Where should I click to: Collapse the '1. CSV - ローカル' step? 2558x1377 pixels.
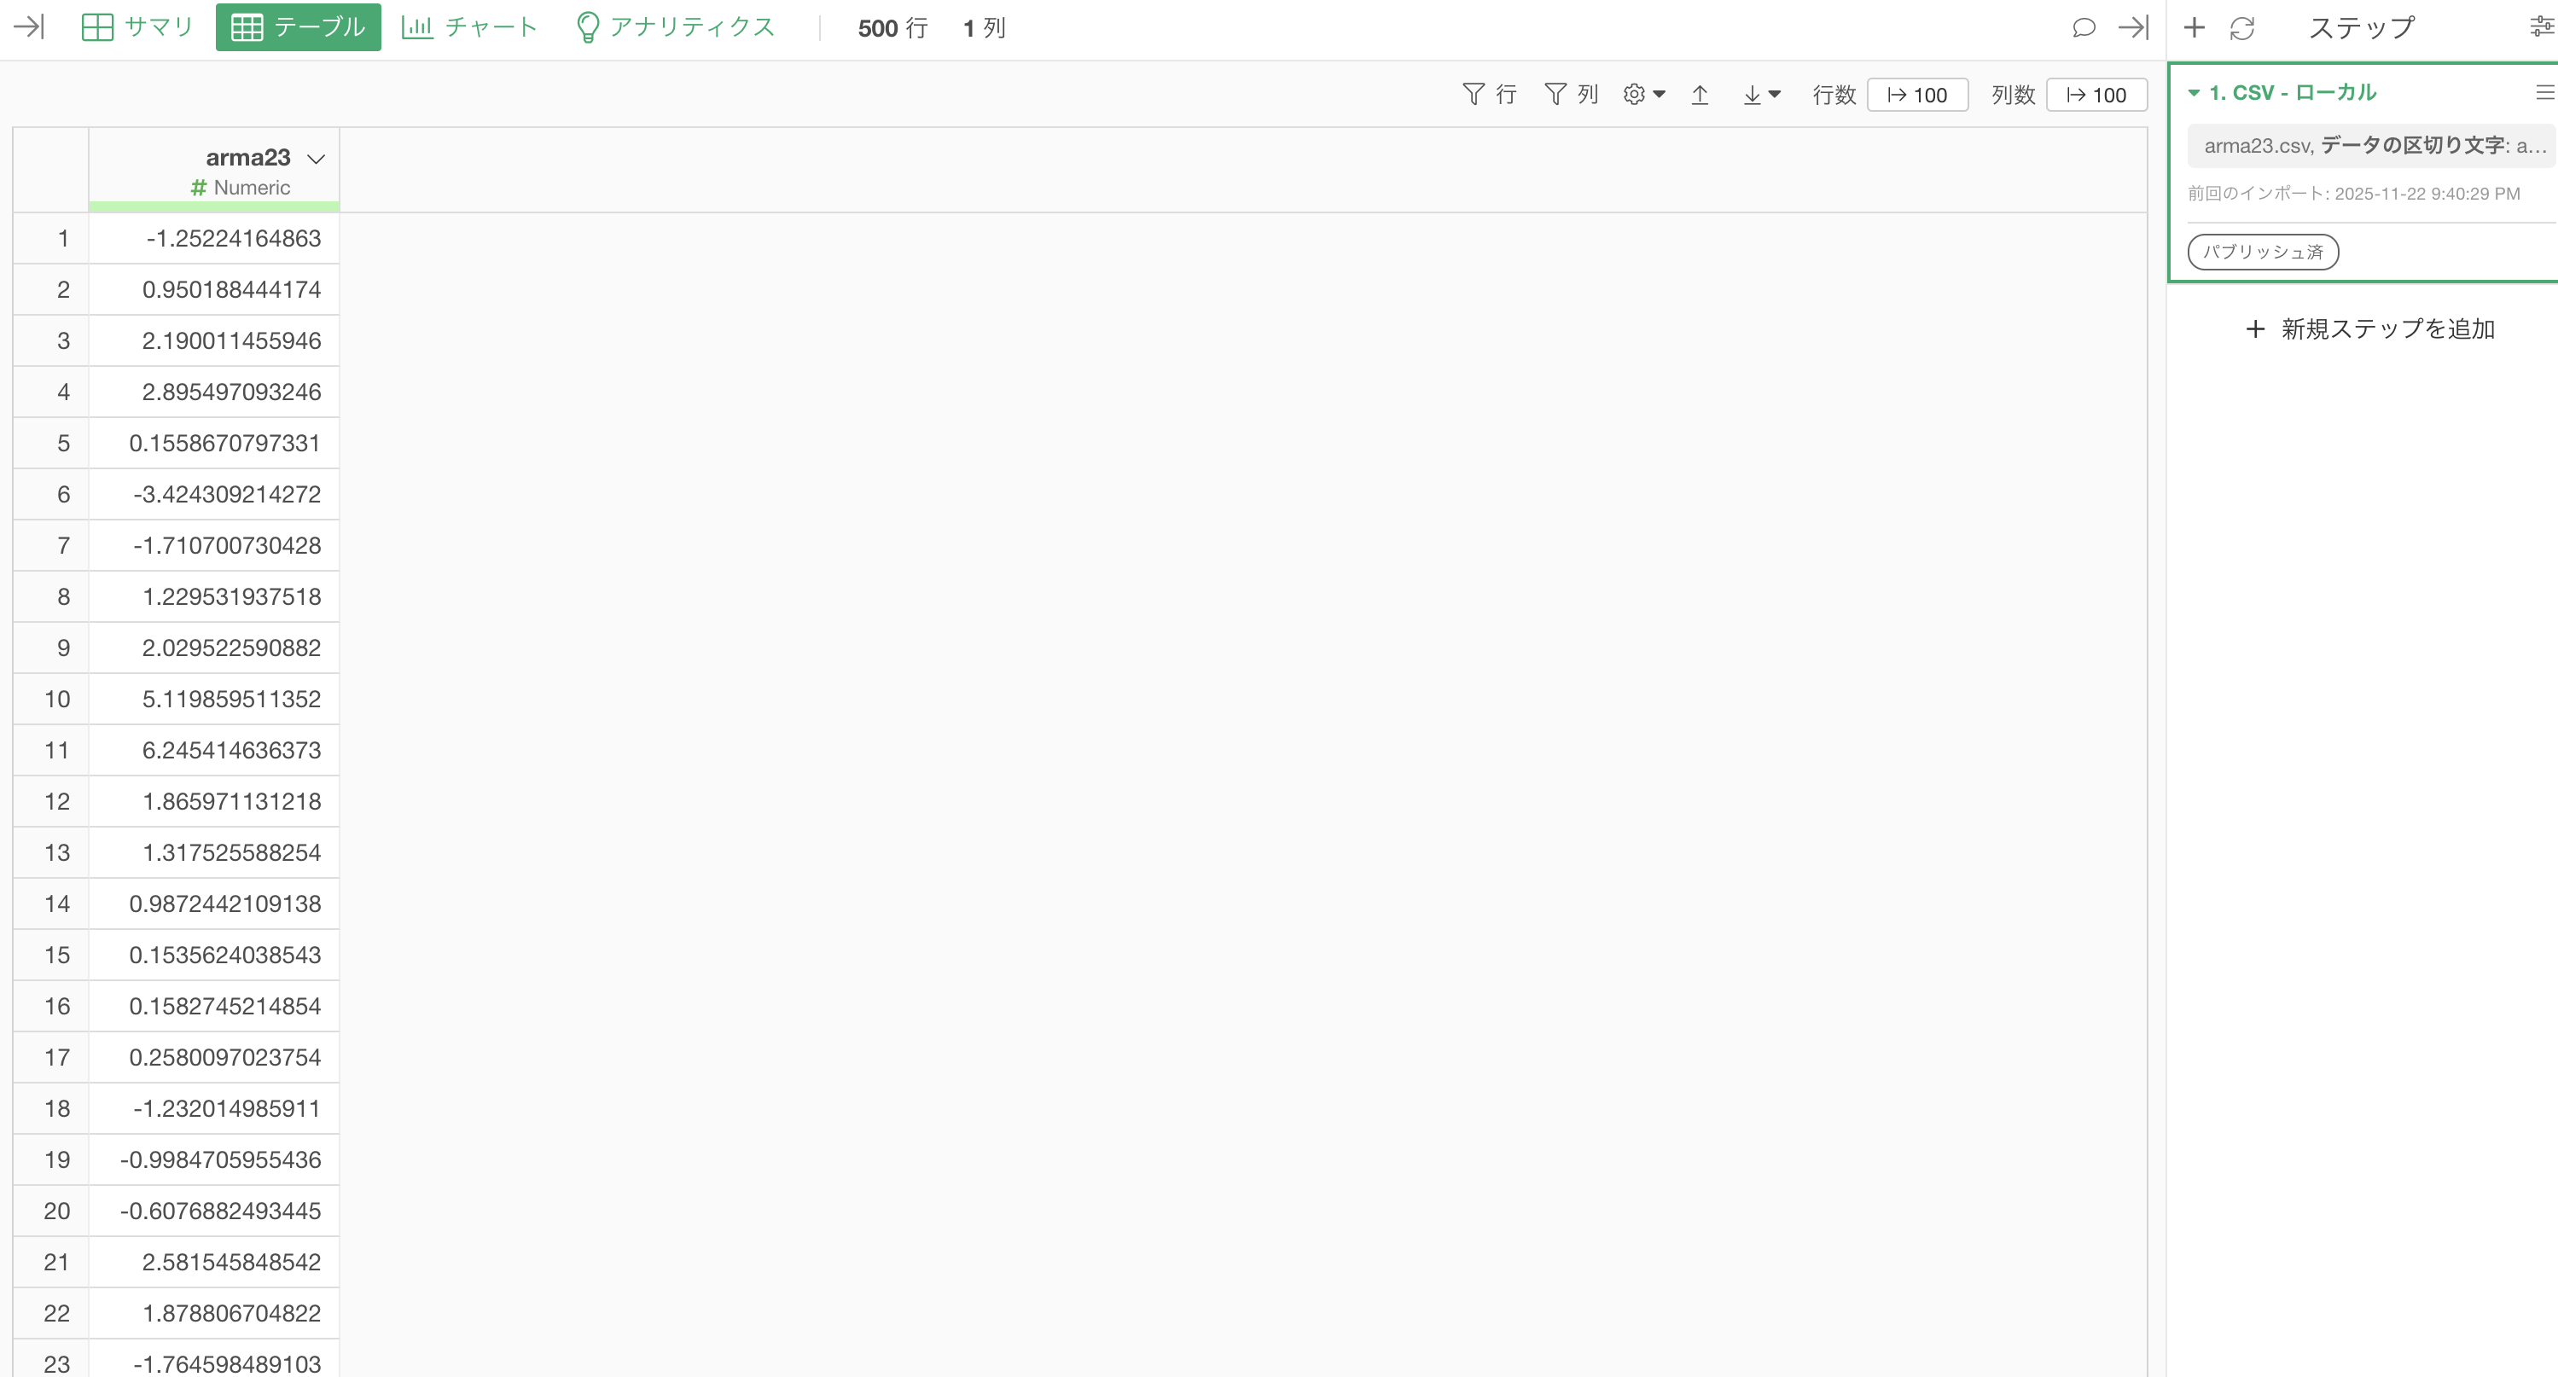point(2195,92)
